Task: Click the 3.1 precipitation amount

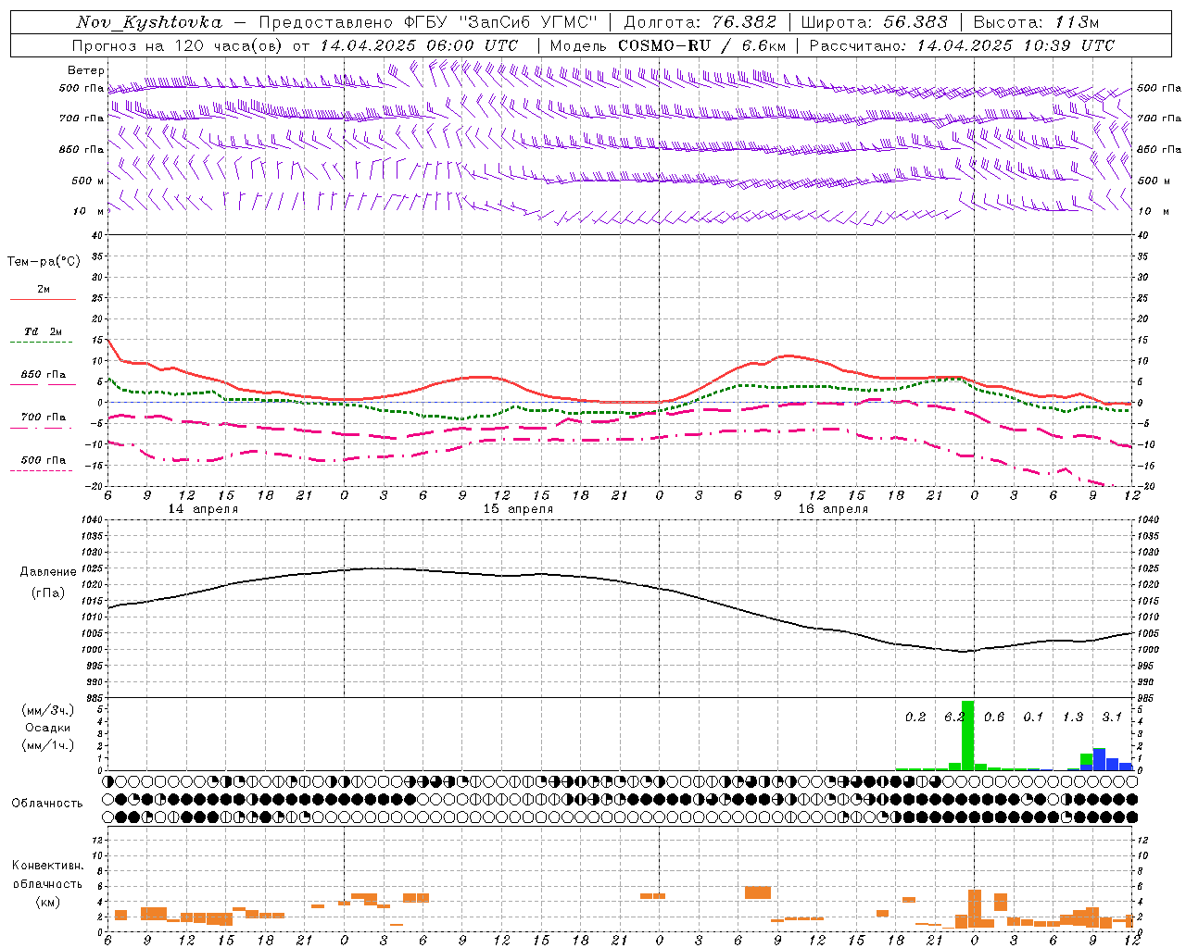Action: pyautogui.click(x=1112, y=717)
